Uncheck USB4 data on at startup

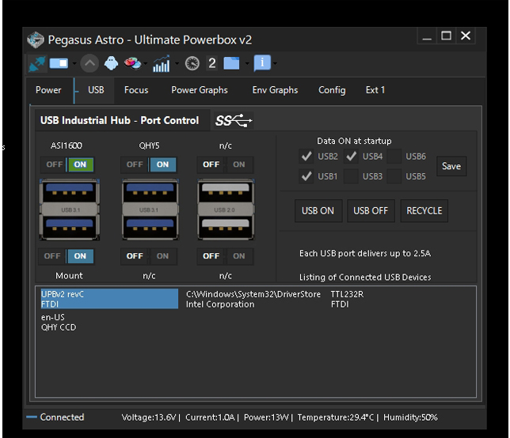click(x=351, y=157)
